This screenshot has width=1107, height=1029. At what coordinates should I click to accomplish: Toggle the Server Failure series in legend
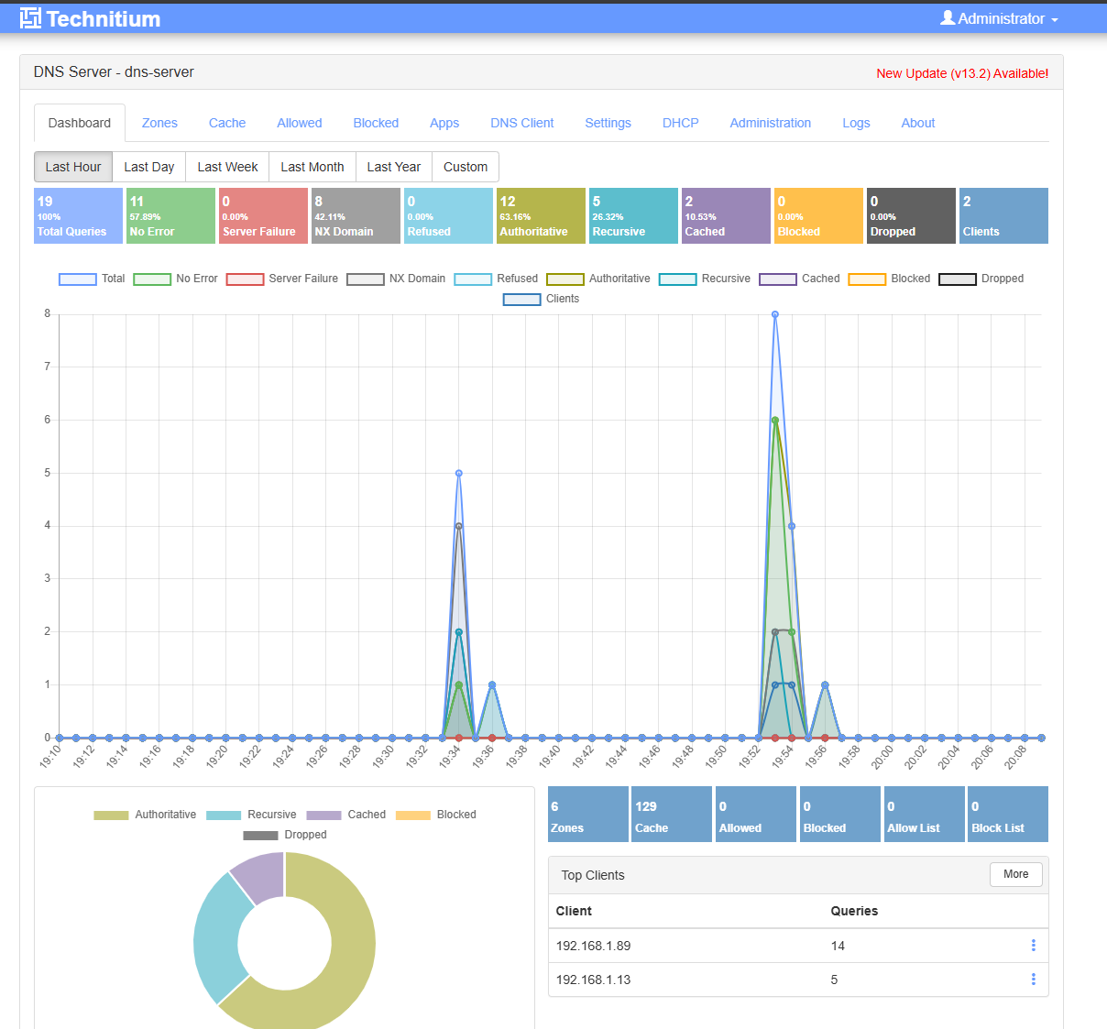281,279
